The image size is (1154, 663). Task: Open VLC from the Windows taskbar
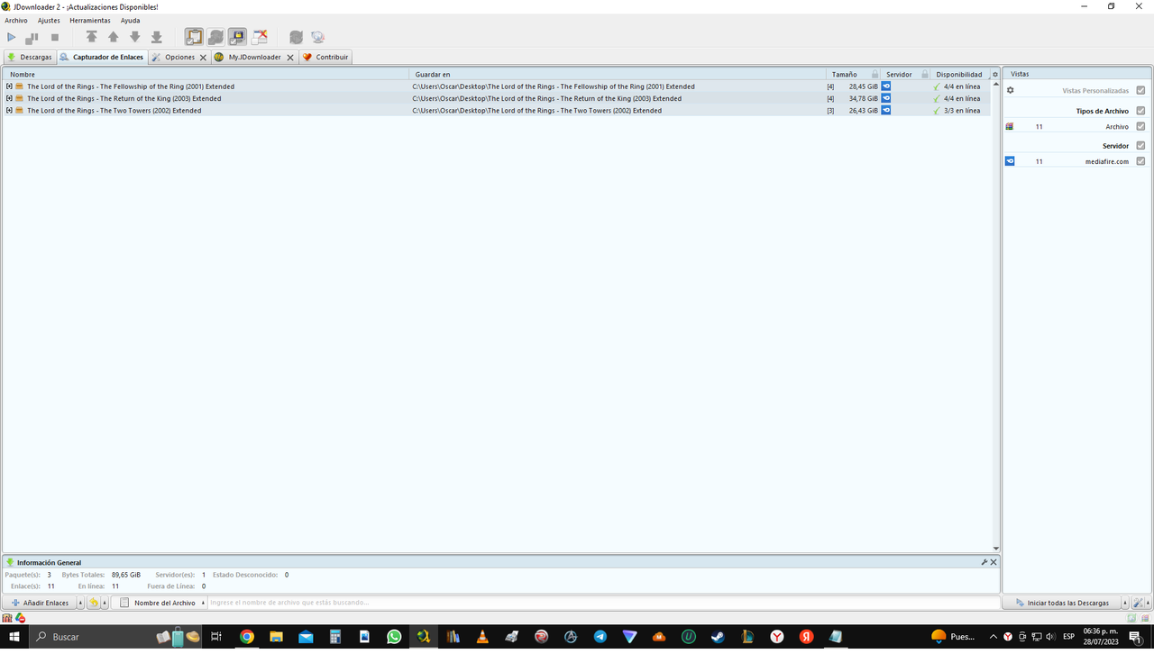482,637
